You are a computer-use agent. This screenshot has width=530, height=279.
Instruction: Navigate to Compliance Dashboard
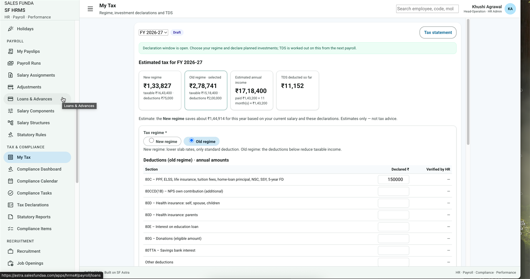(37, 169)
